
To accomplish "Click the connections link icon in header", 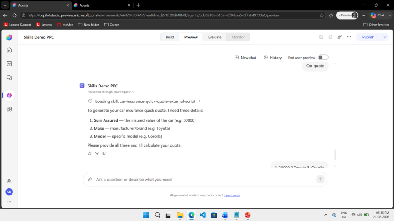I will [340, 37].
